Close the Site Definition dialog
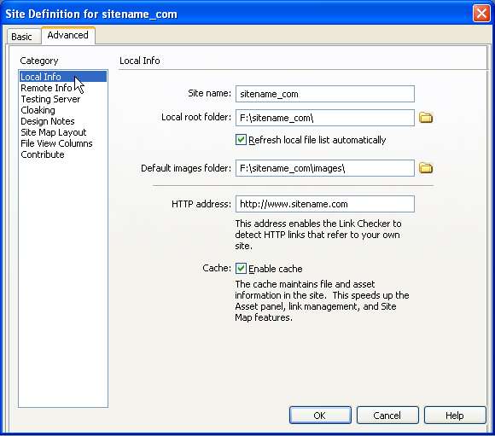This screenshot has width=495, height=436. tap(481, 14)
